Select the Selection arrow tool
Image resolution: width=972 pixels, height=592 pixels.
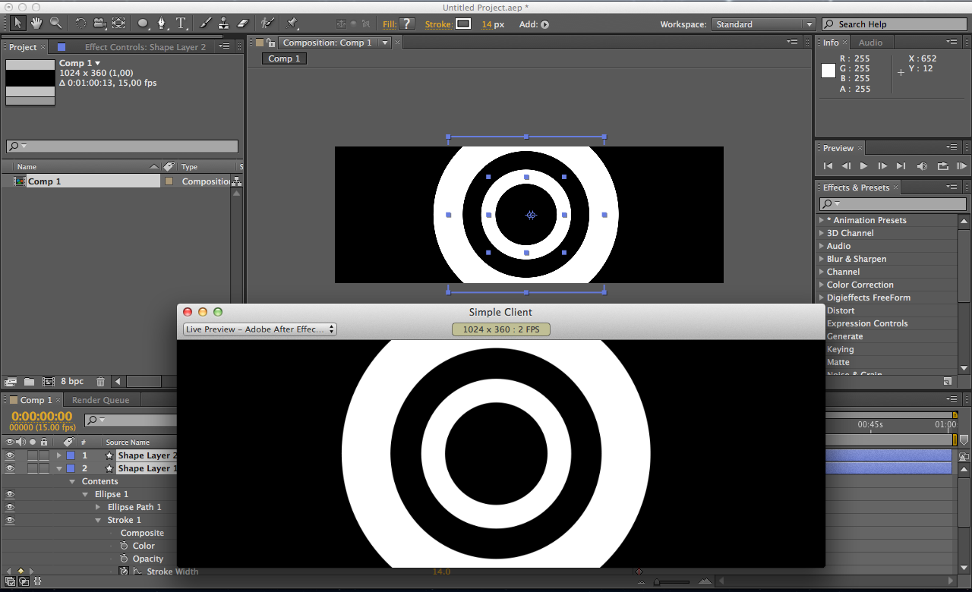pos(17,24)
